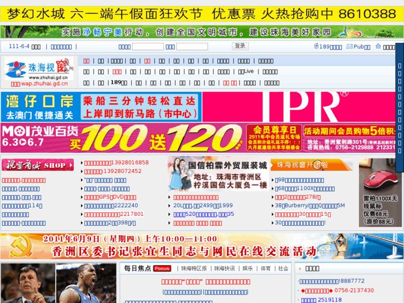Click the red Focus badge
Image resolution: width=404 pixels, height=303 pixels.
[162, 269]
